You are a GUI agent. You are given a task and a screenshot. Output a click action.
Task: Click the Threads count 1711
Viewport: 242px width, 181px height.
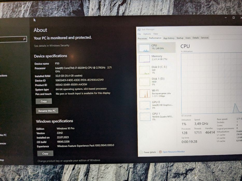coord(198,133)
